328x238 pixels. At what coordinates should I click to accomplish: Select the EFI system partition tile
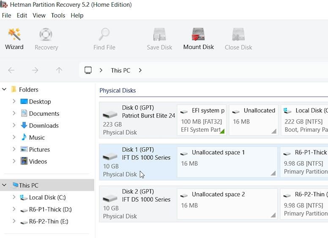point(202,120)
